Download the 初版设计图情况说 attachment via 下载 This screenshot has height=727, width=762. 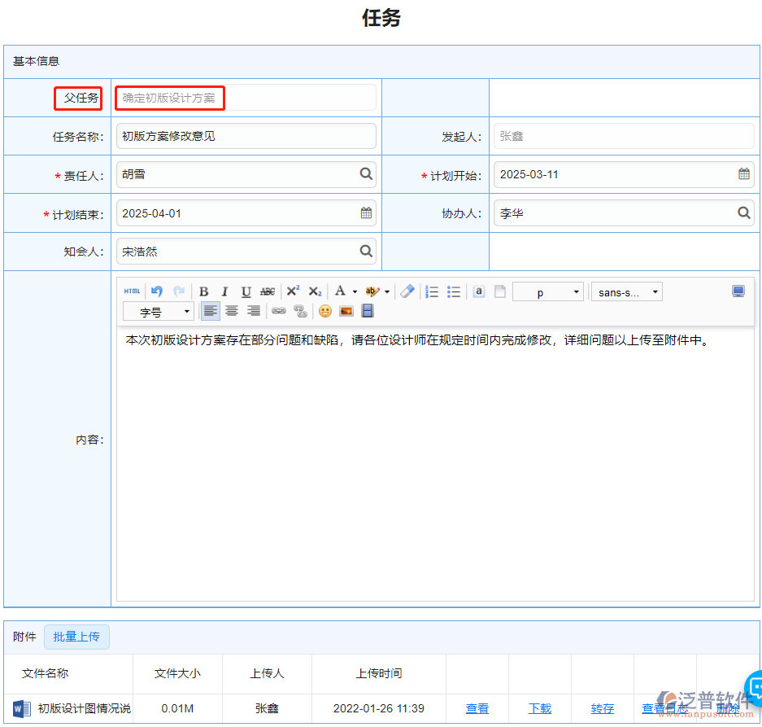[x=540, y=708]
